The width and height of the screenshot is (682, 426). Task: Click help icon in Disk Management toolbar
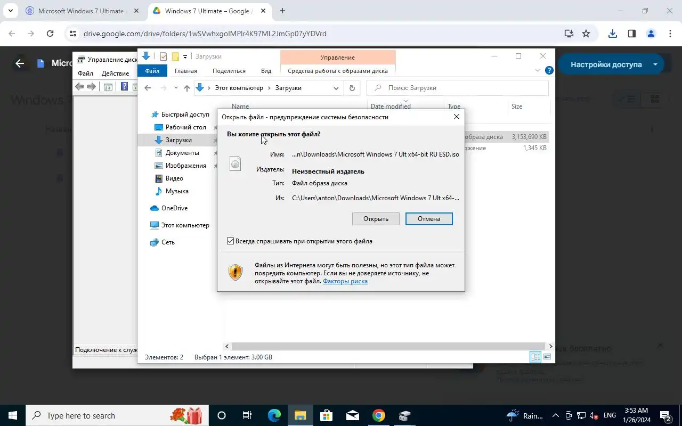[124, 87]
